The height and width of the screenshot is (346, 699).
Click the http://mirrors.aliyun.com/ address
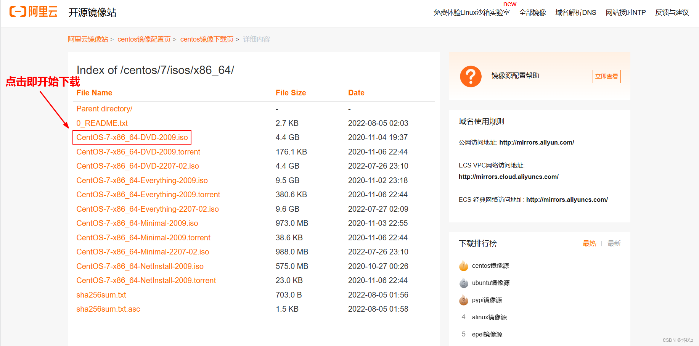pyautogui.click(x=537, y=142)
